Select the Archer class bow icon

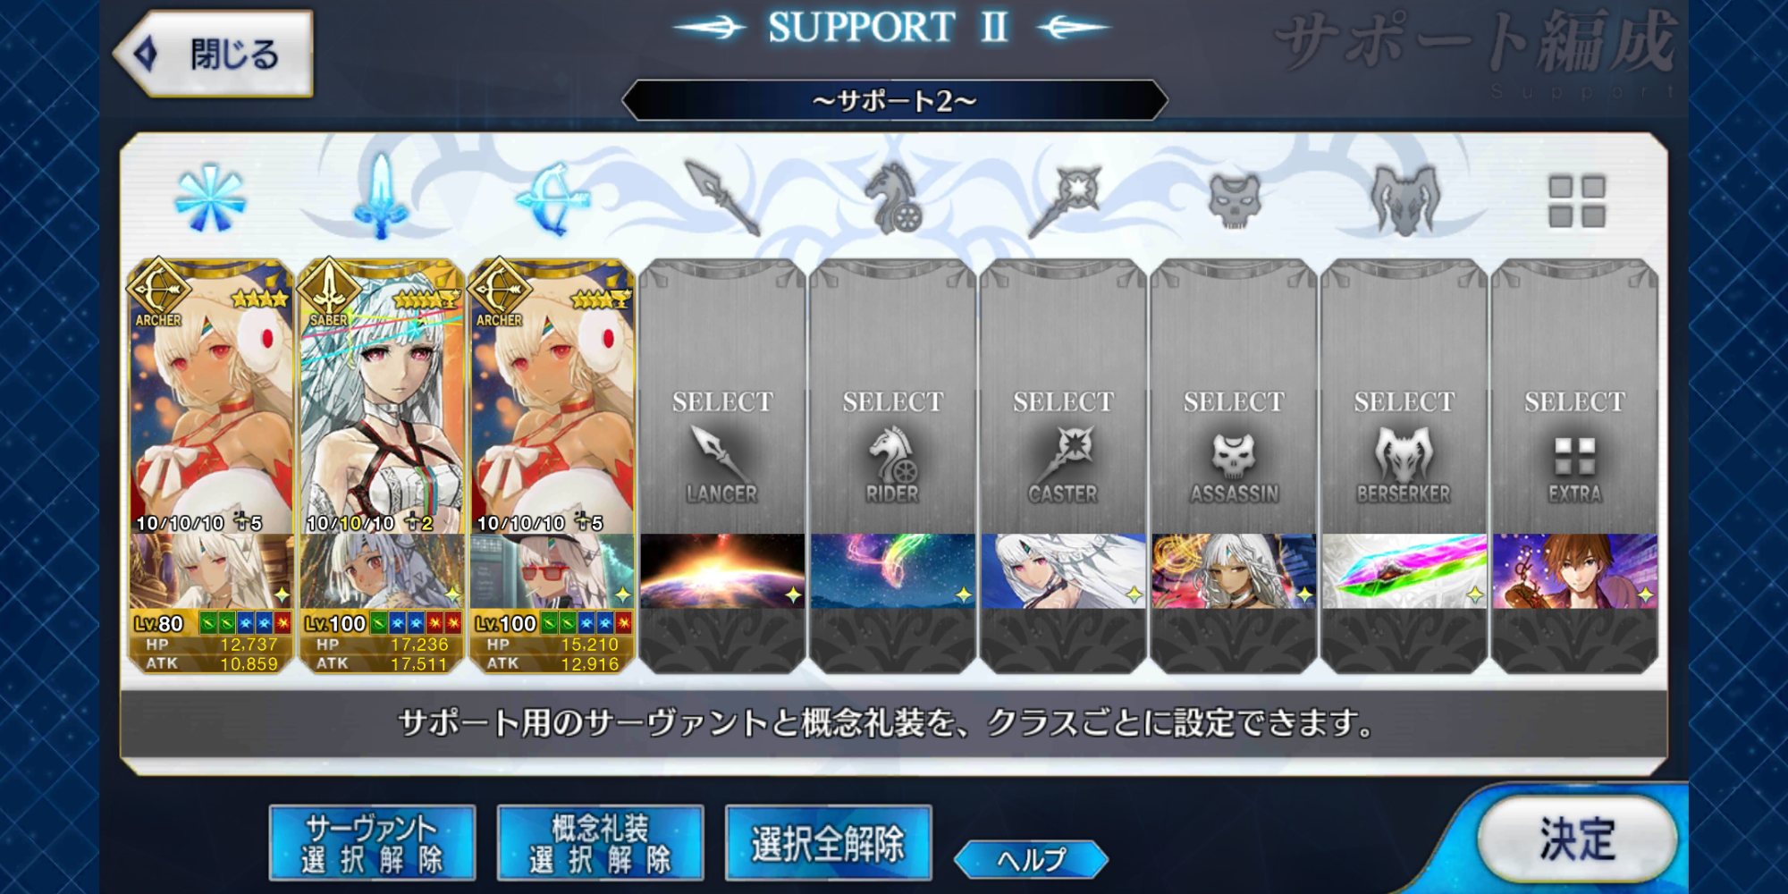552,198
